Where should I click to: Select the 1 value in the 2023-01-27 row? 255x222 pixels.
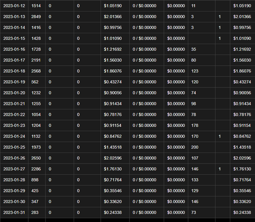(220, 169)
